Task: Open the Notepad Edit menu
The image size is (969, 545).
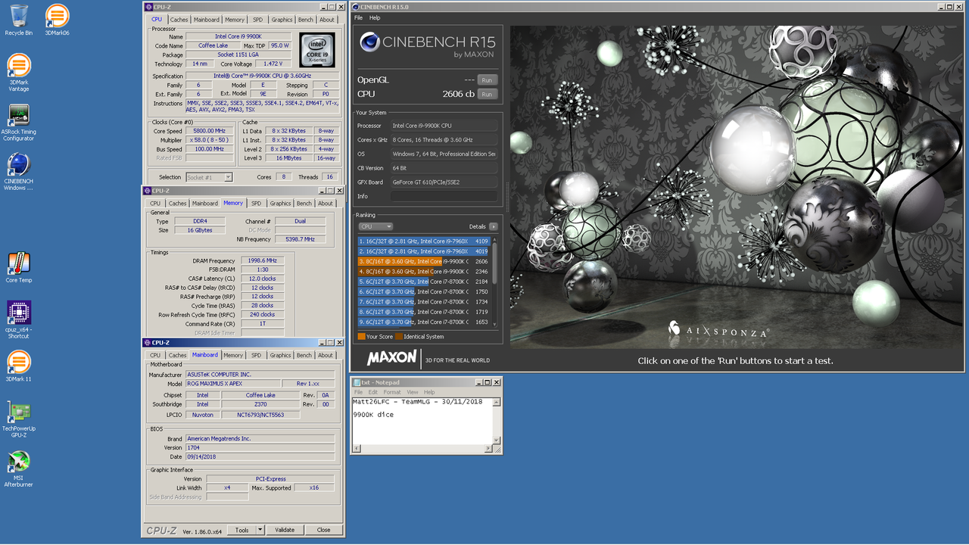Action: pyautogui.click(x=372, y=392)
